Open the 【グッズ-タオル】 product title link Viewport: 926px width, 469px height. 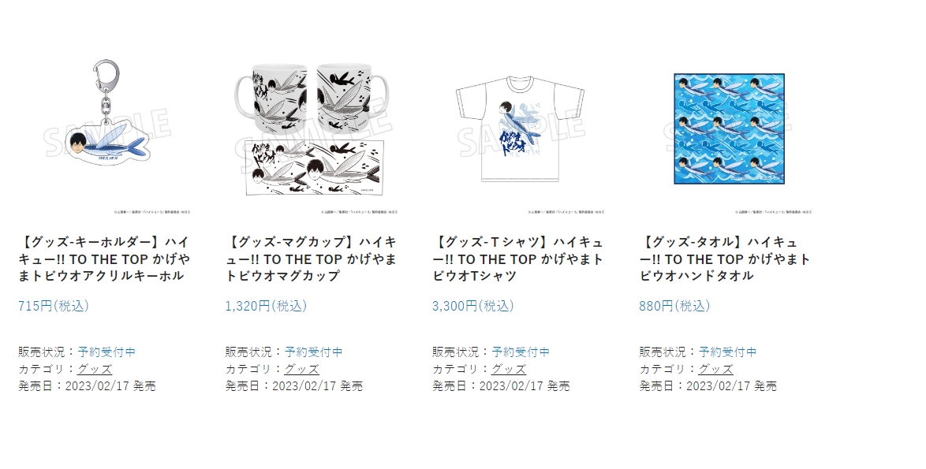point(725,259)
